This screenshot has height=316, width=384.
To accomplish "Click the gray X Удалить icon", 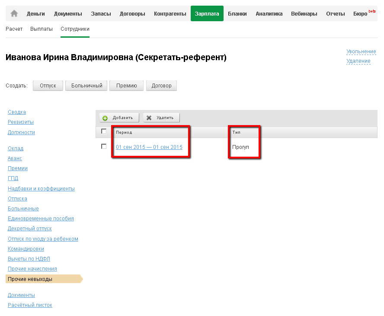I will pyautogui.click(x=149, y=118).
